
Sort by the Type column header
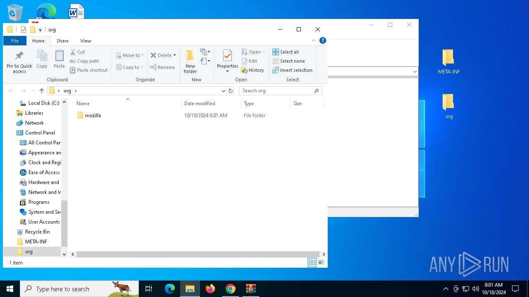pyautogui.click(x=266, y=104)
